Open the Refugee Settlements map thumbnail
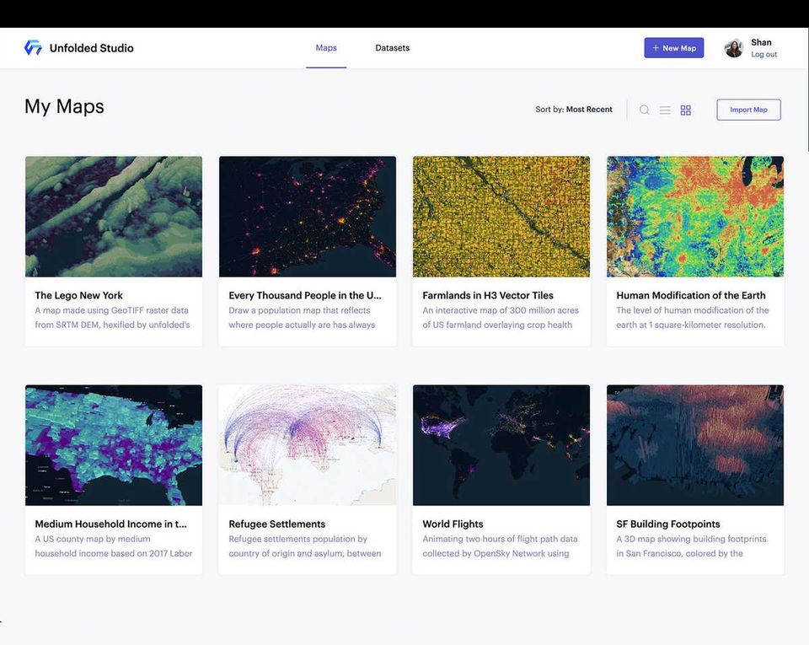 click(308, 445)
